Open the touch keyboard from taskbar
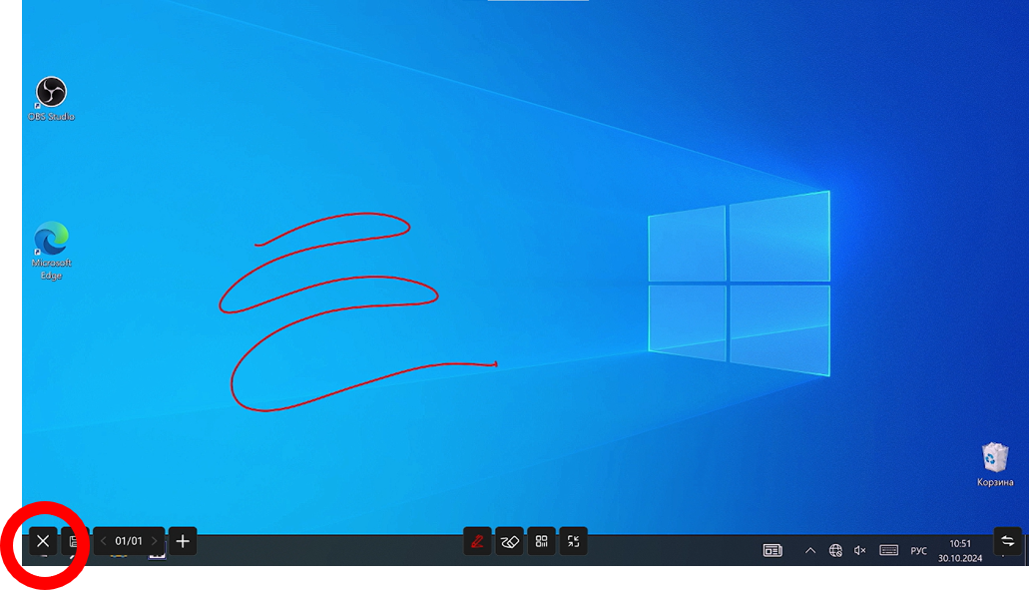 click(x=888, y=550)
